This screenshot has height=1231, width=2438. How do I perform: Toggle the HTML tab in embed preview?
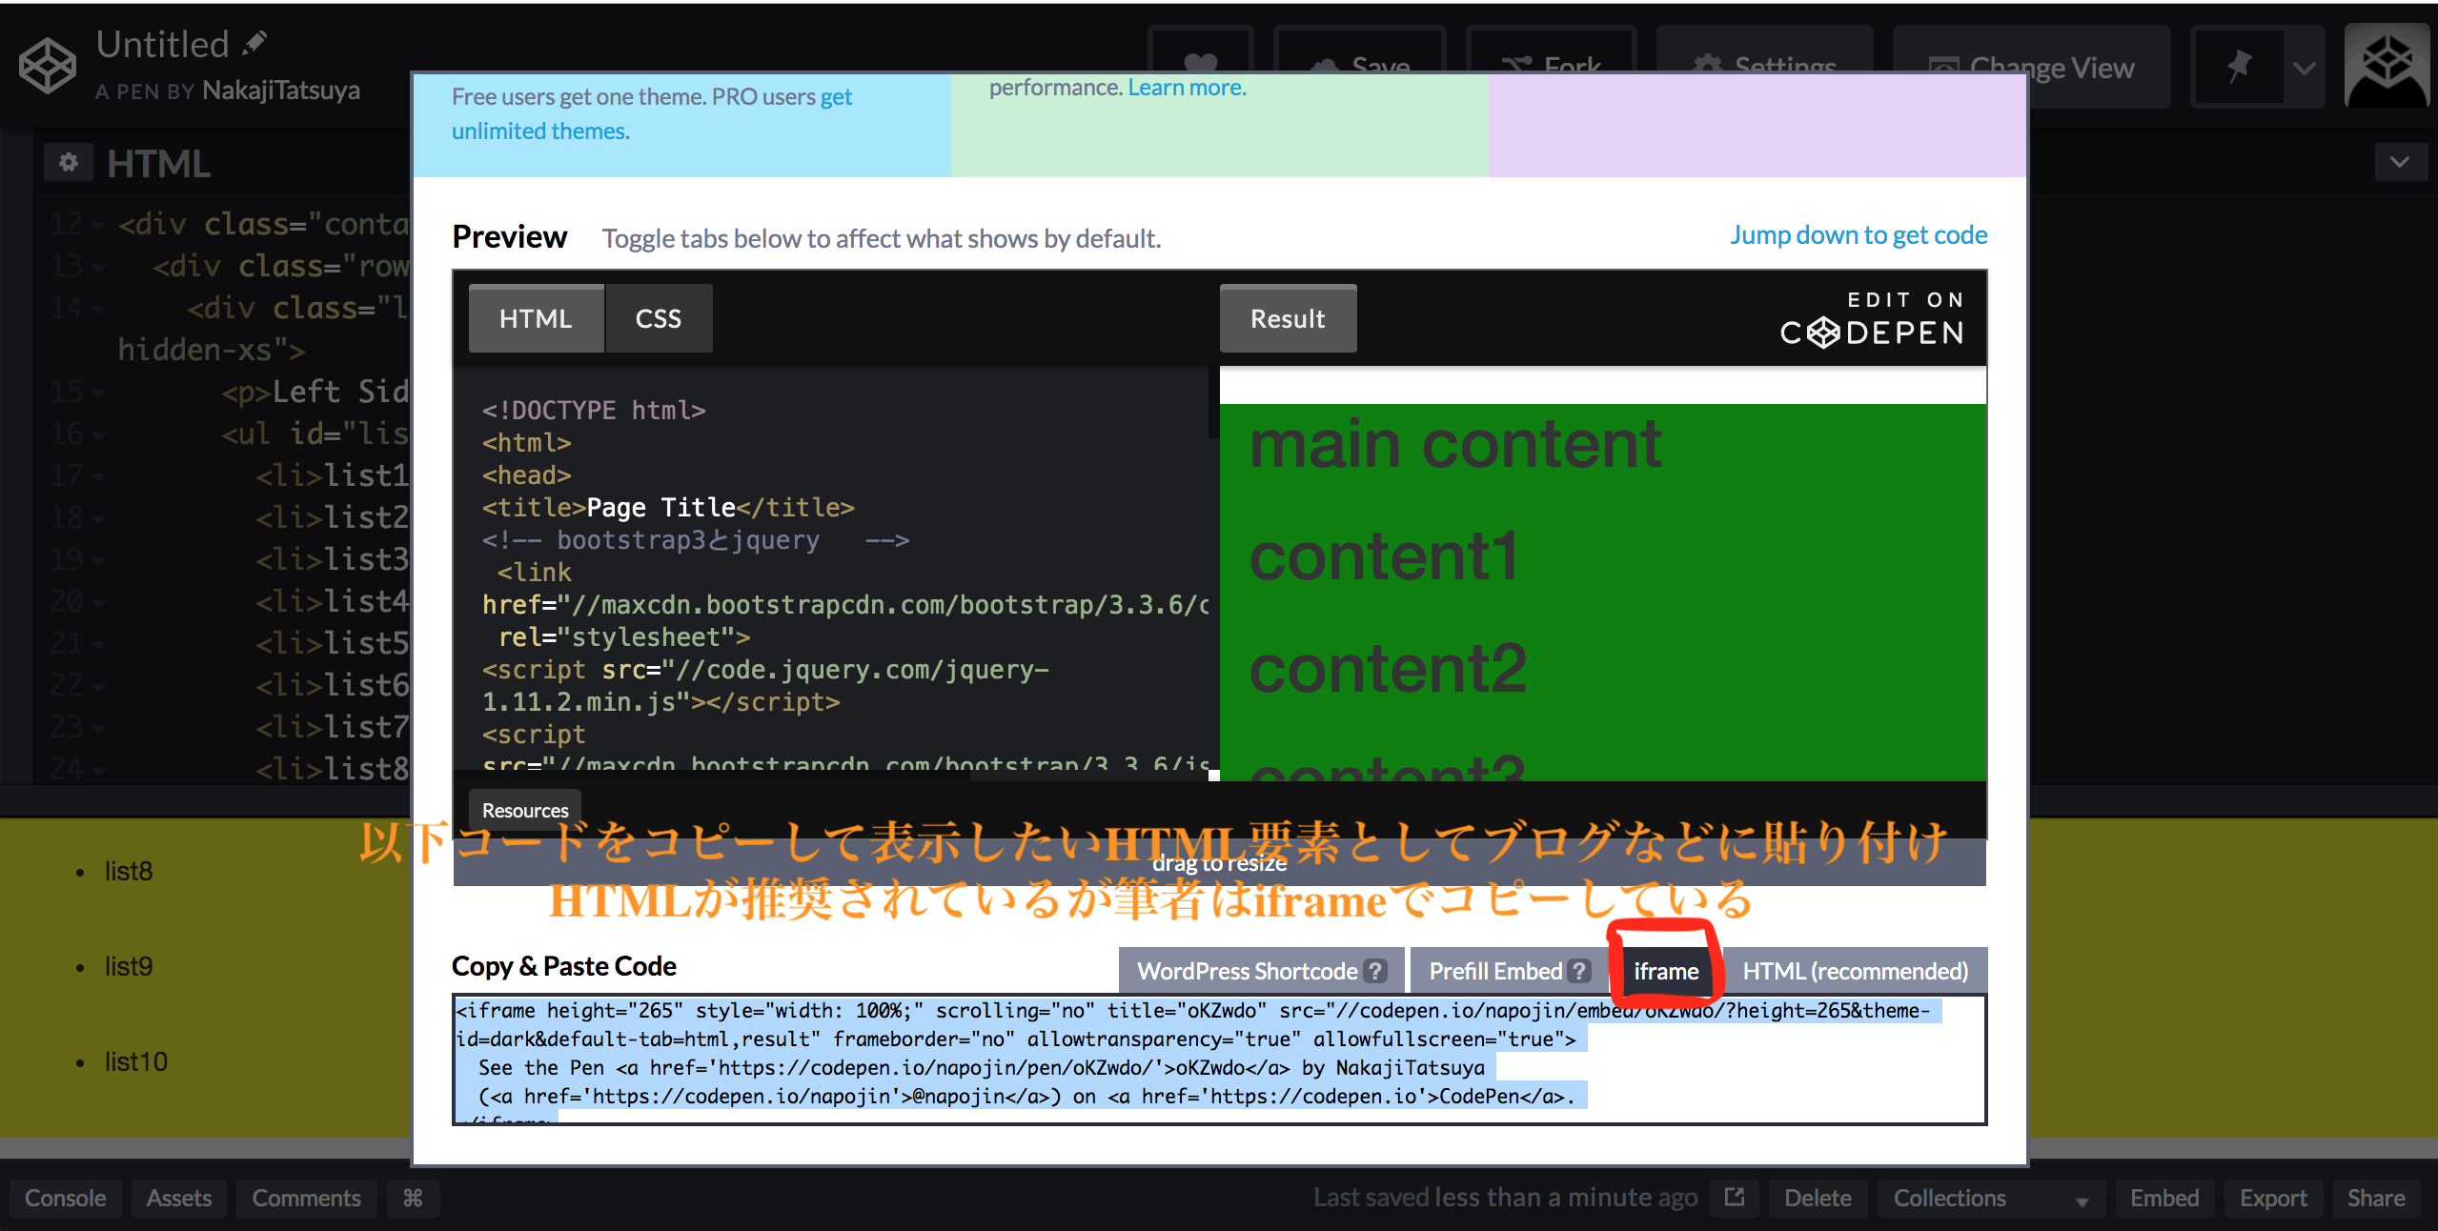pos(536,319)
